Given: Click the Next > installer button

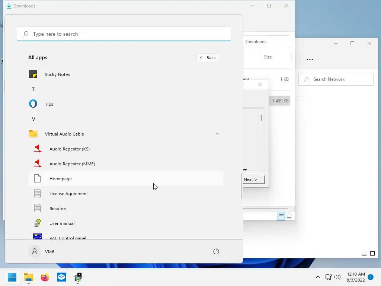Looking at the screenshot, I should pyautogui.click(x=254, y=179).
